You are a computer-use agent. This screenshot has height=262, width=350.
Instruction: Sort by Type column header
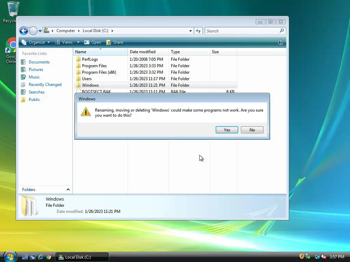pos(189,52)
